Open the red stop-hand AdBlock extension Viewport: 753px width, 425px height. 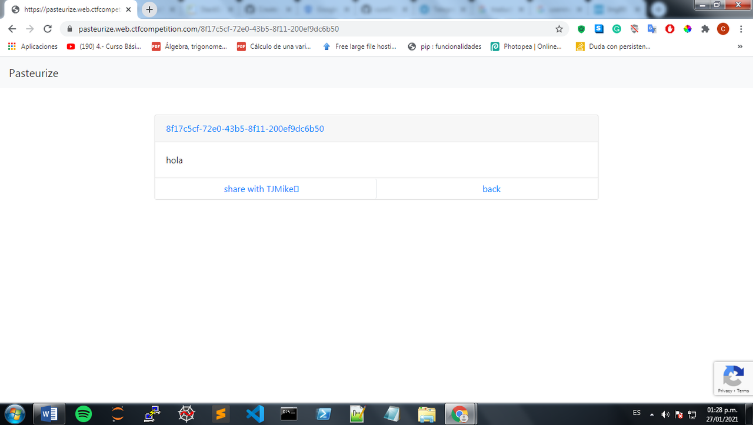669,29
